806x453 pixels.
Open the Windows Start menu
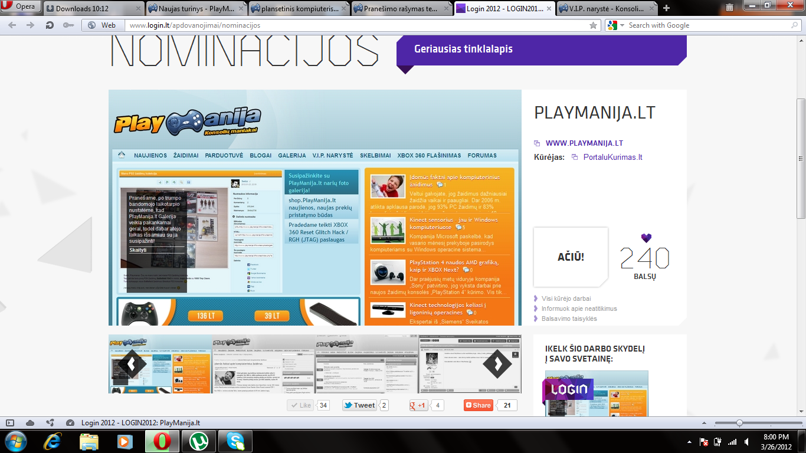point(15,441)
